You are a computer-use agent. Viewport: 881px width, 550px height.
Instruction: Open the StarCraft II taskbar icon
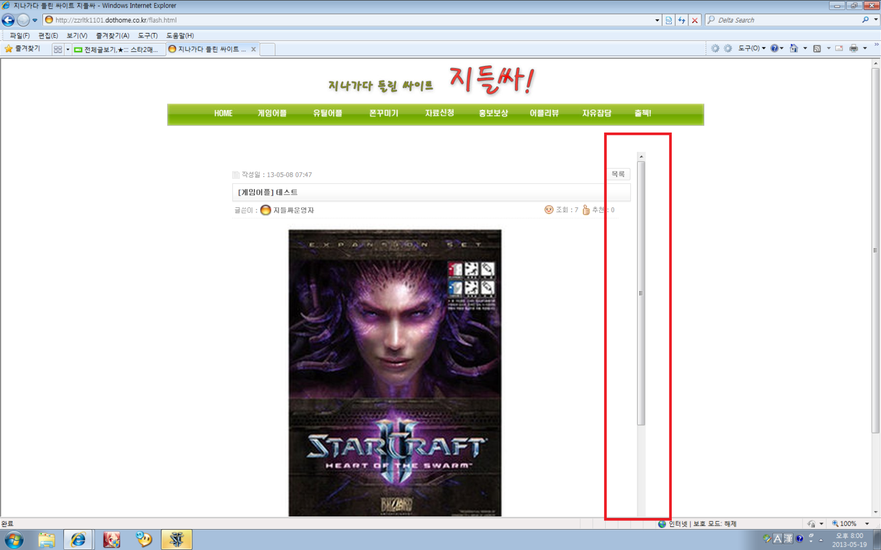pyautogui.click(x=176, y=540)
